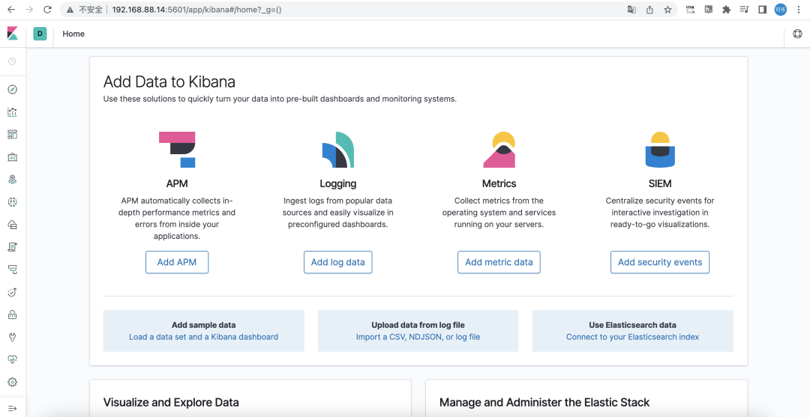This screenshot has height=417, width=810.
Task: Open the SIEM lock icon in sidebar
Action: (x=12, y=314)
